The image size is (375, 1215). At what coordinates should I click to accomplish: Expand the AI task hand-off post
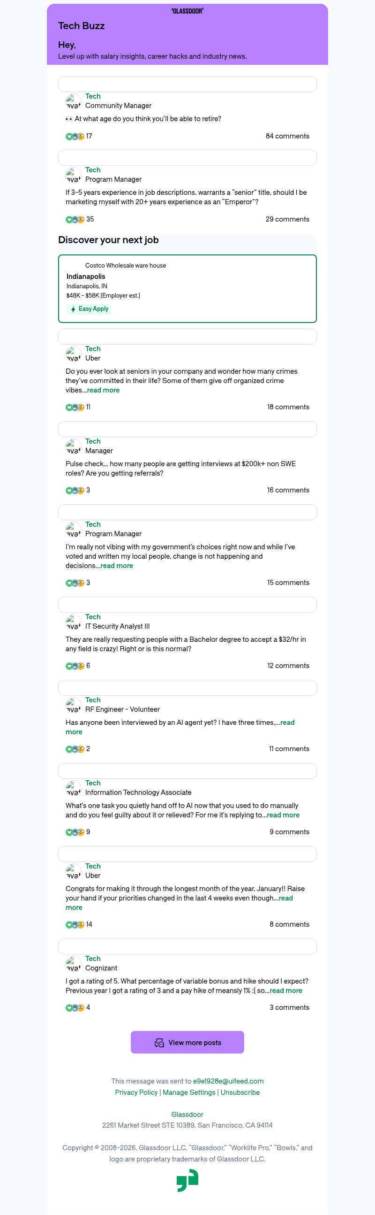284,815
